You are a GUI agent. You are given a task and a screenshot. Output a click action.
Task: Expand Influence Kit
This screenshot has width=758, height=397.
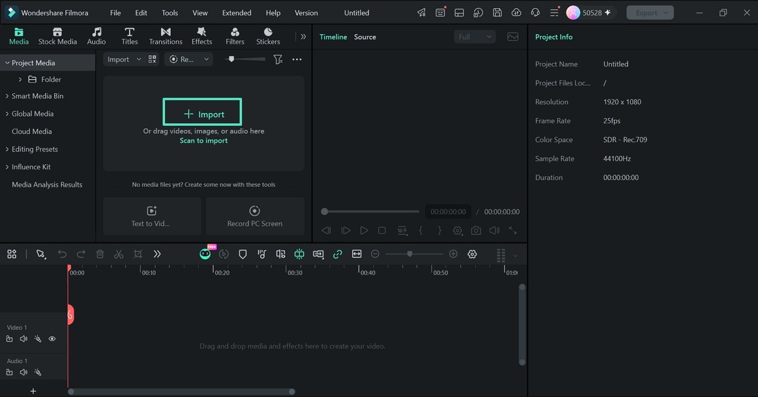click(x=7, y=166)
